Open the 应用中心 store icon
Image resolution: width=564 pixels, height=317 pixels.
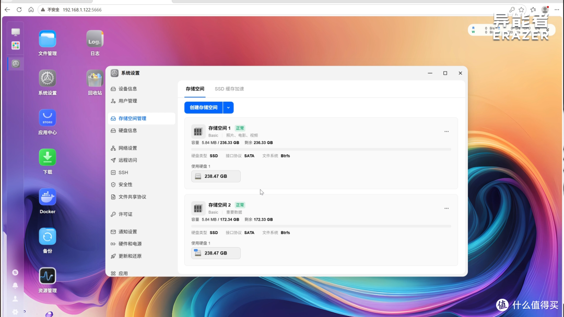click(x=48, y=118)
